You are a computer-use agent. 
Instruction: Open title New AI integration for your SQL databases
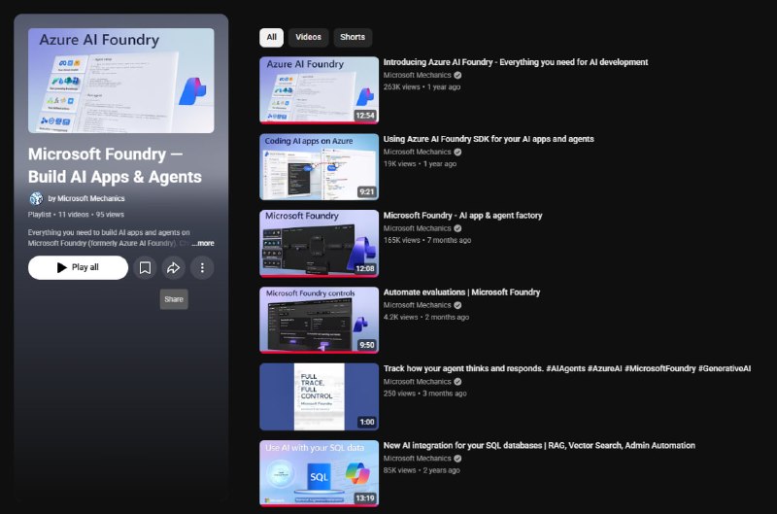click(x=539, y=445)
